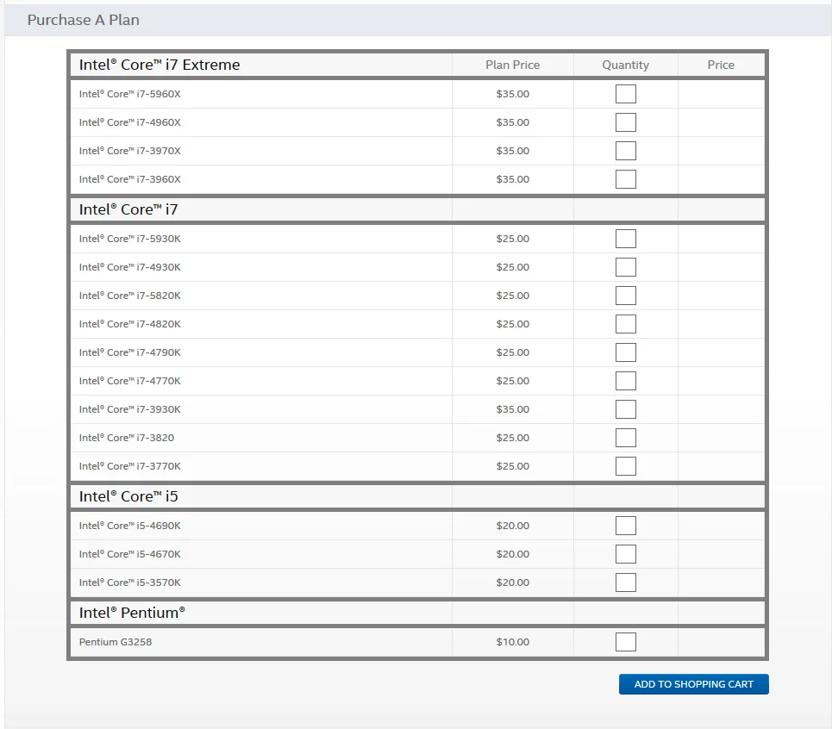Tick the i7-4930K quantity checkbox

(x=626, y=267)
